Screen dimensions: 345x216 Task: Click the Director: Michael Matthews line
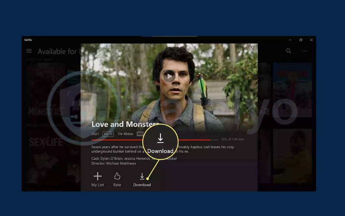pos(113,163)
